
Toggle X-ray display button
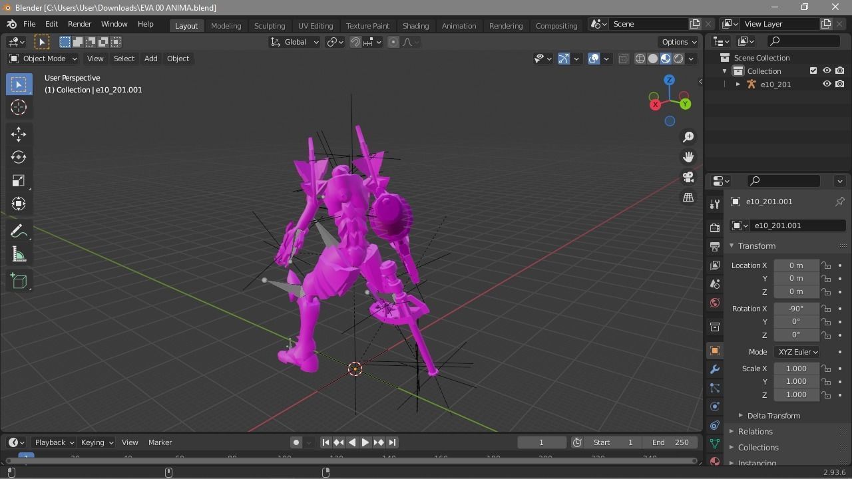click(623, 59)
